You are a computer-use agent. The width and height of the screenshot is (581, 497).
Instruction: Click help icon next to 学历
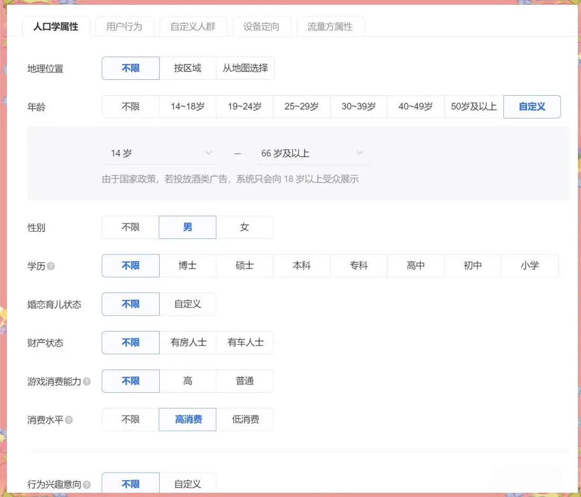(x=51, y=266)
